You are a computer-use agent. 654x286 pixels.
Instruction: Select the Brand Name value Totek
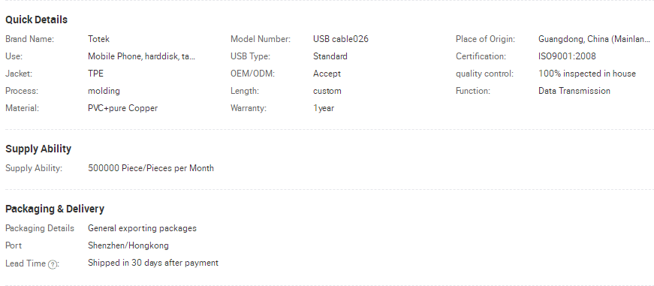pos(98,39)
